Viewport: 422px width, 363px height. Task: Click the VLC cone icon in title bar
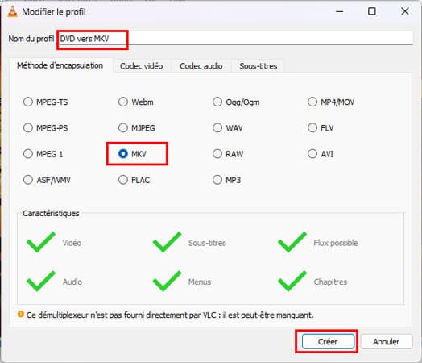point(12,11)
